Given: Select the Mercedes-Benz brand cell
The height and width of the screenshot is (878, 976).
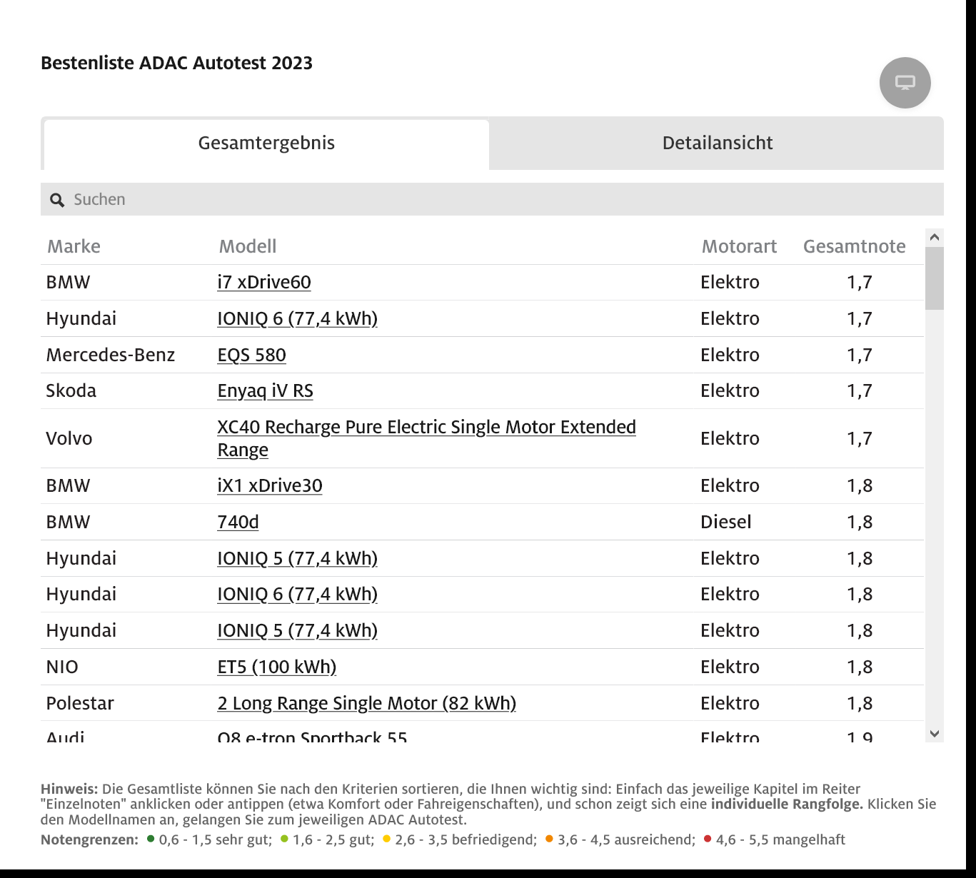Looking at the screenshot, I should (110, 355).
